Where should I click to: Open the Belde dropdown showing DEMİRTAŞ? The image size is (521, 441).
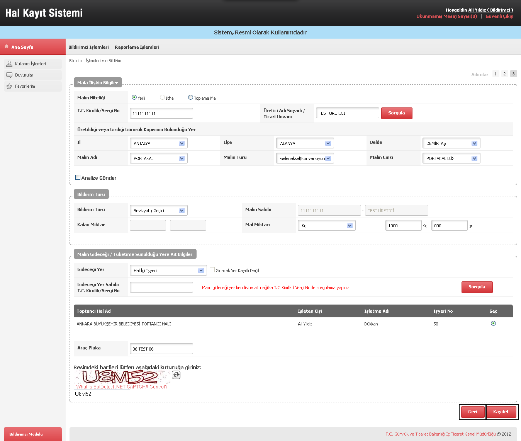pyautogui.click(x=451, y=143)
